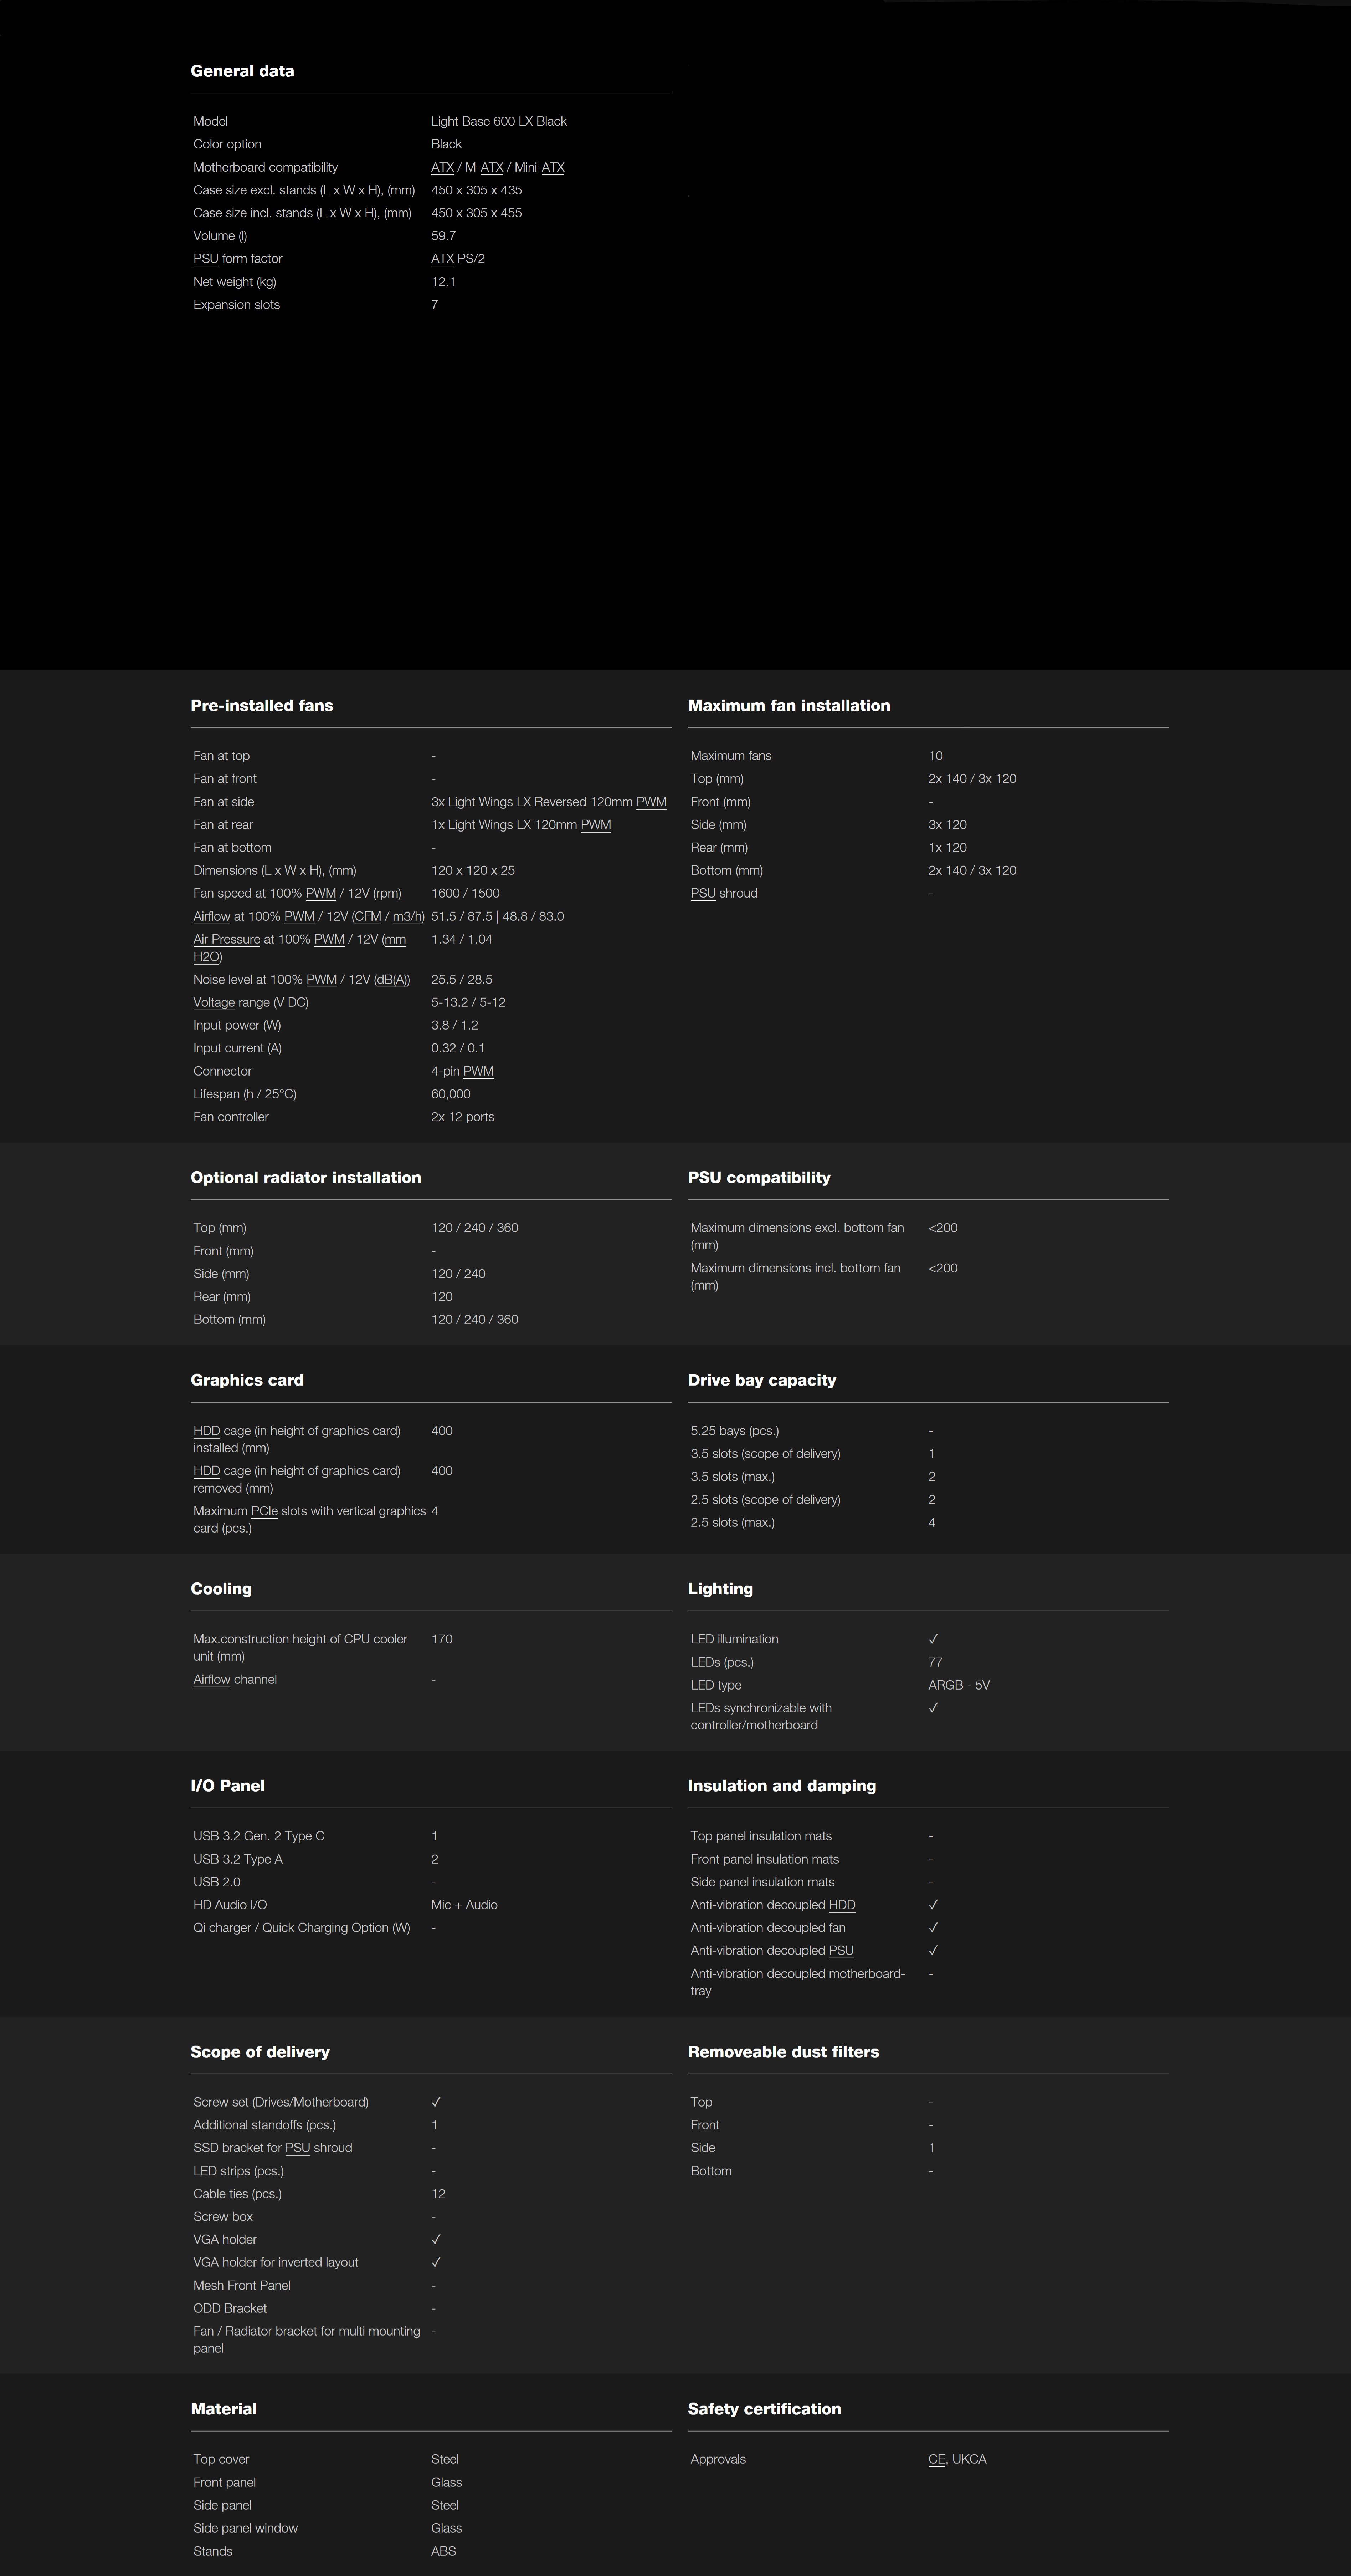This screenshot has height=2576, width=1351.
Task: Select net weight value '12.1'
Action: click(x=444, y=282)
